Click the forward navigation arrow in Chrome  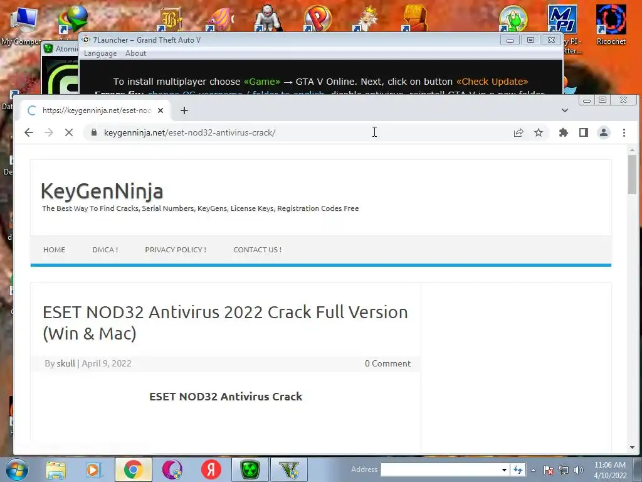(x=49, y=132)
